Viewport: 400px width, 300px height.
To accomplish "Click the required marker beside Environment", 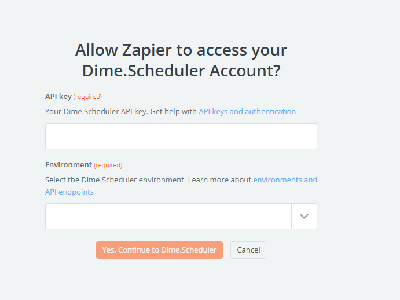I will (108, 165).
